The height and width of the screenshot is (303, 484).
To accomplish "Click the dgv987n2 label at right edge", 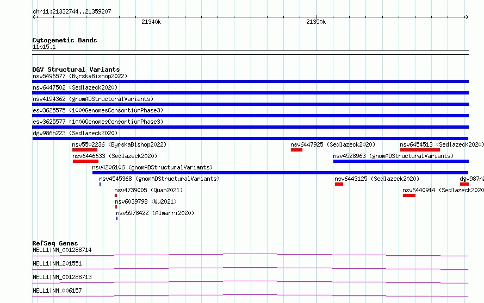I will coord(471,179).
